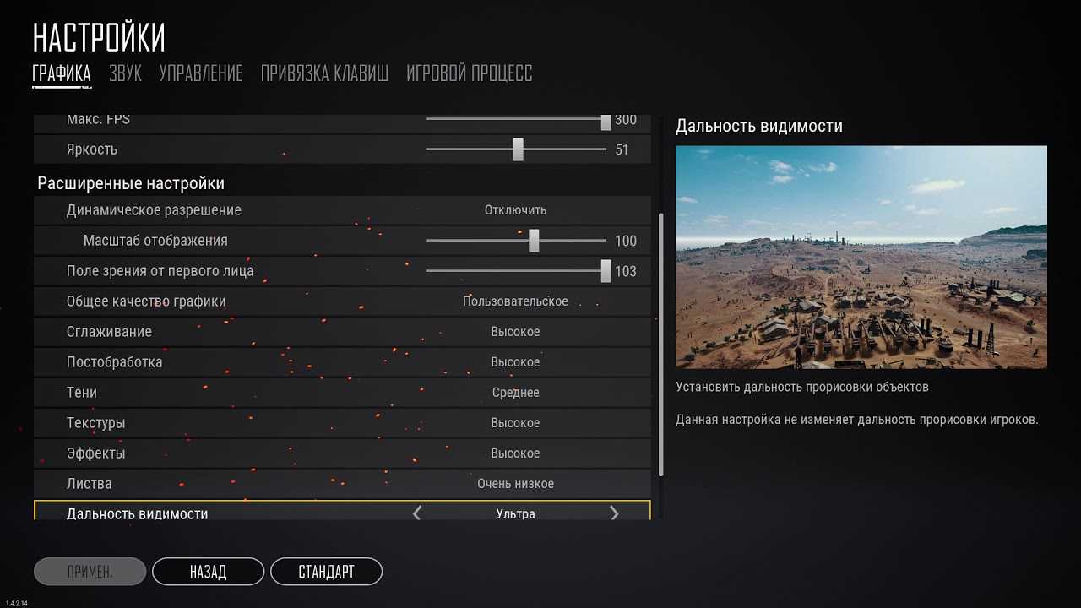Open the ГРАФИКА settings tab
The height and width of the screenshot is (608, 1081).
tap(62, 73)
